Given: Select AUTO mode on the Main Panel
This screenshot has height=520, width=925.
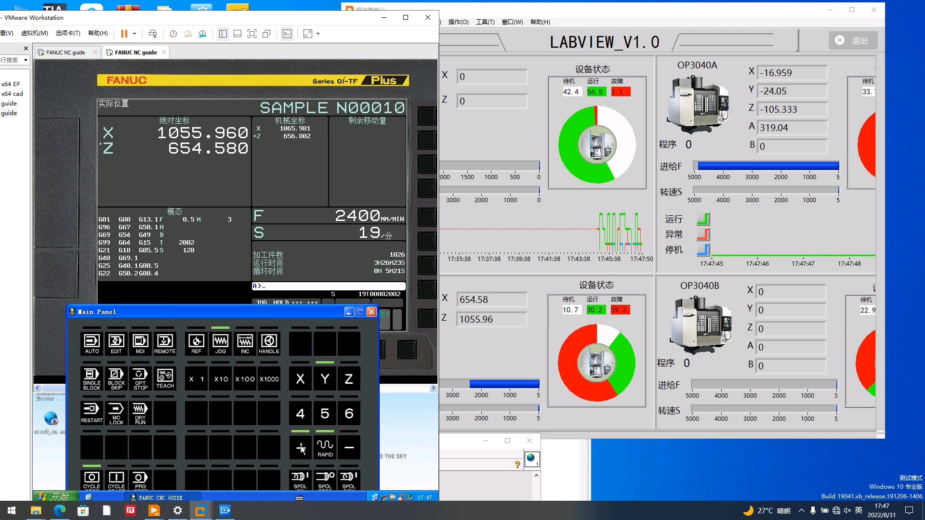Looking at the screenshot, I should click(x=92, y=344).
